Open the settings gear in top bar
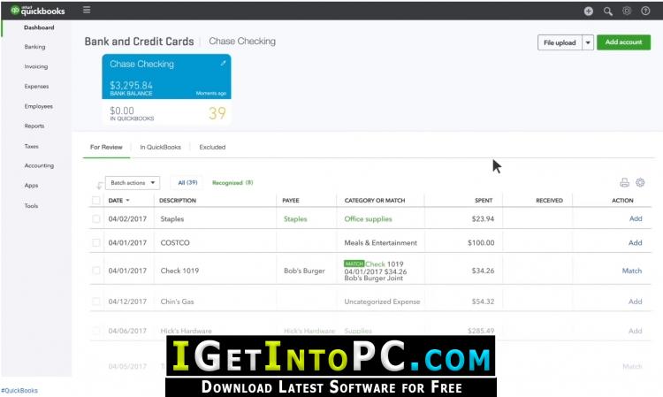The width and height of the screenshot is (663, 397). pos(627,11)
